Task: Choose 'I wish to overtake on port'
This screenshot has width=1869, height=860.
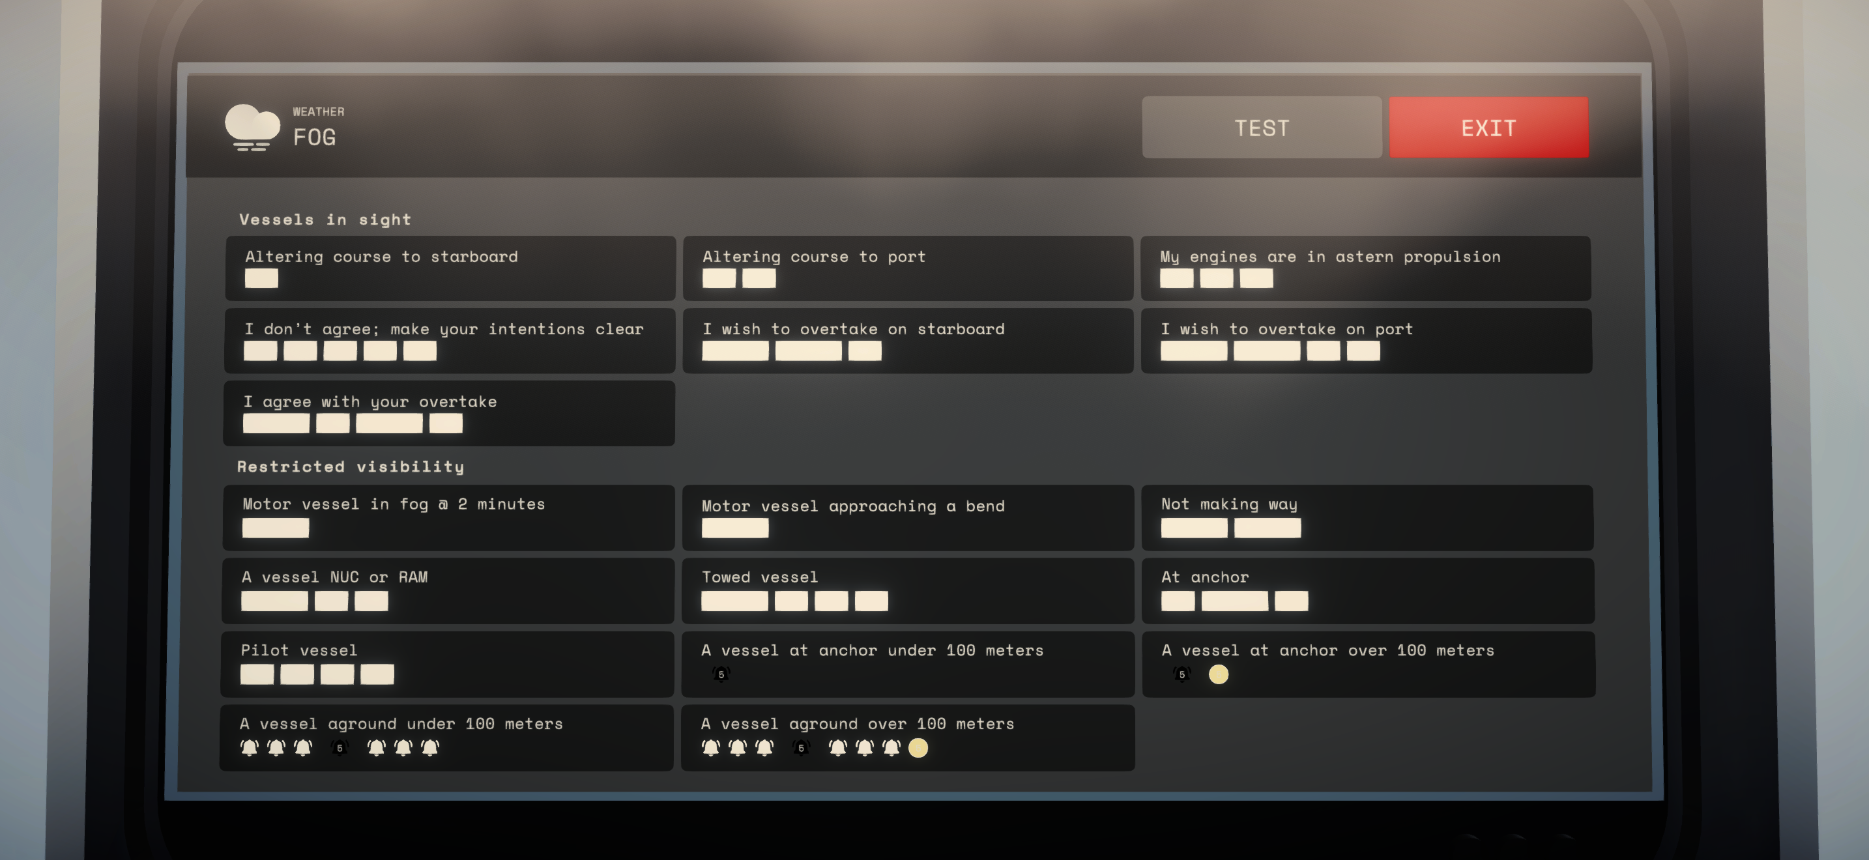Action: point(1366,341)
